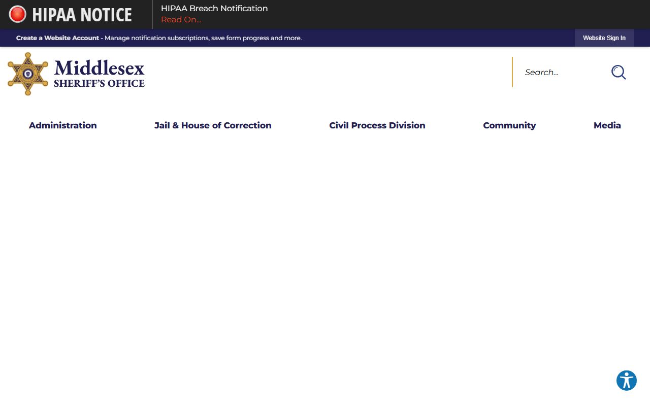The image size is (650, 406).
Task: Click Create a Website Account link
Action: [x=57, y=38]
